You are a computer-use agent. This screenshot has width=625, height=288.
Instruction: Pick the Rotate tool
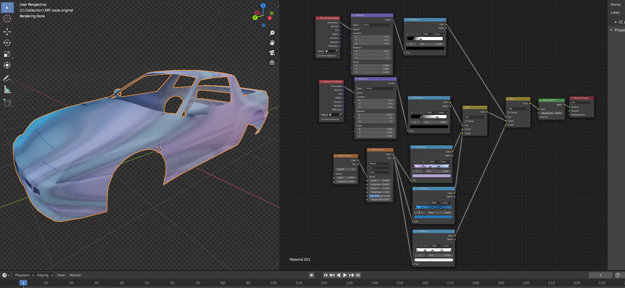tap(7, 43)
